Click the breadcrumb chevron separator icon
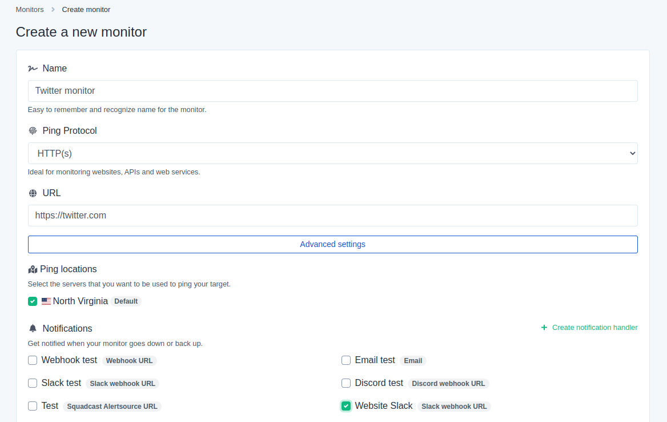Screen dimensions: 667x422 point(53,10)
